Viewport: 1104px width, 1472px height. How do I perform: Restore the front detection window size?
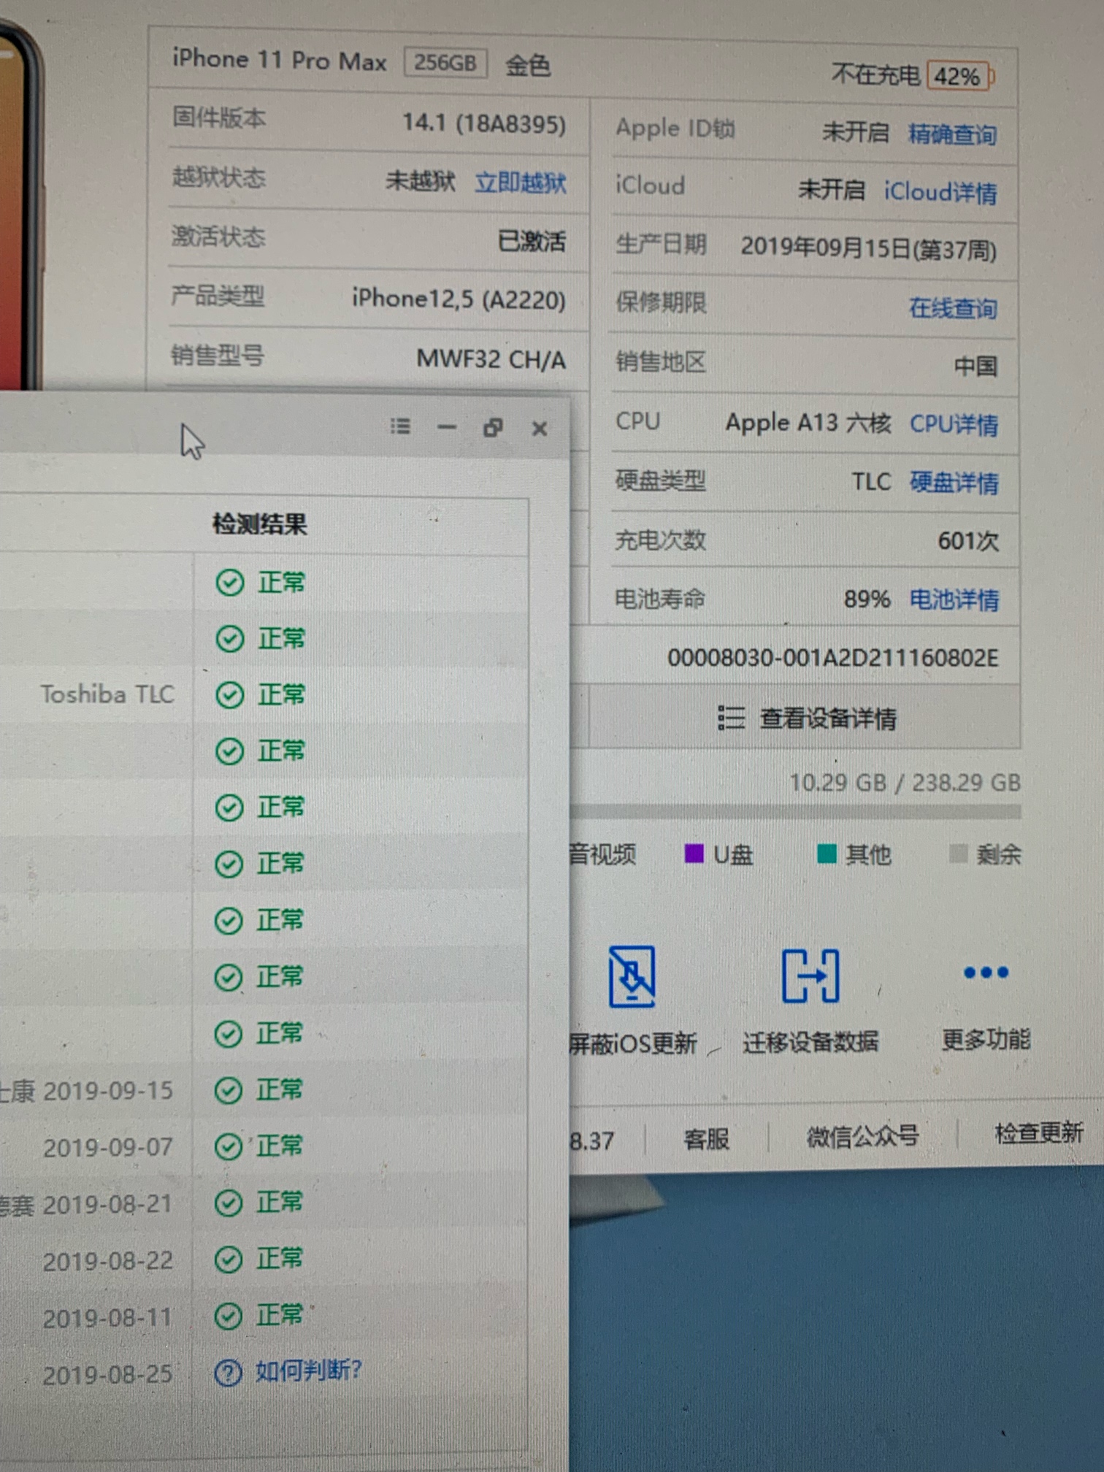(494, 427)
